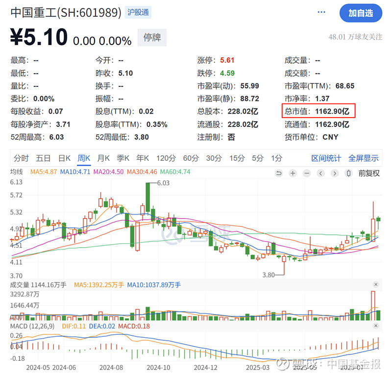Select the 月K monthly chart tab
The height and width of the screenshot is (376, 392).
103,158
